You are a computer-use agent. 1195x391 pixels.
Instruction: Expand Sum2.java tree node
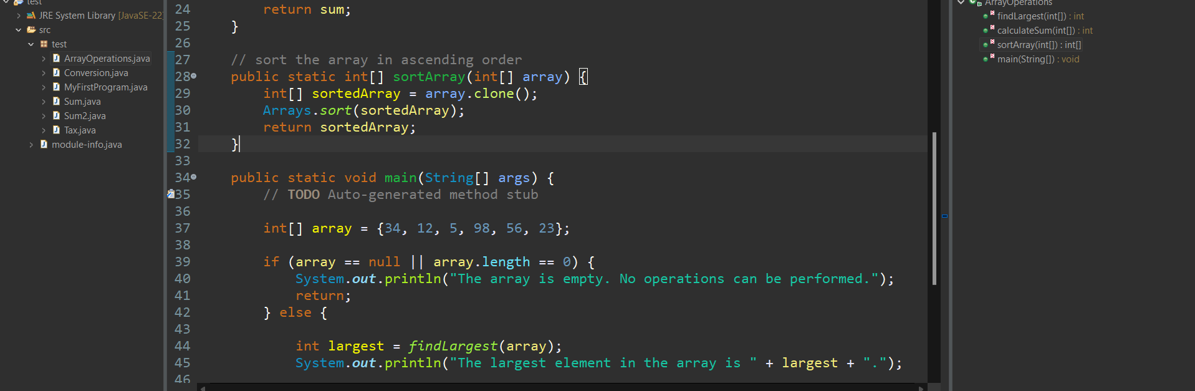(44, 116)
